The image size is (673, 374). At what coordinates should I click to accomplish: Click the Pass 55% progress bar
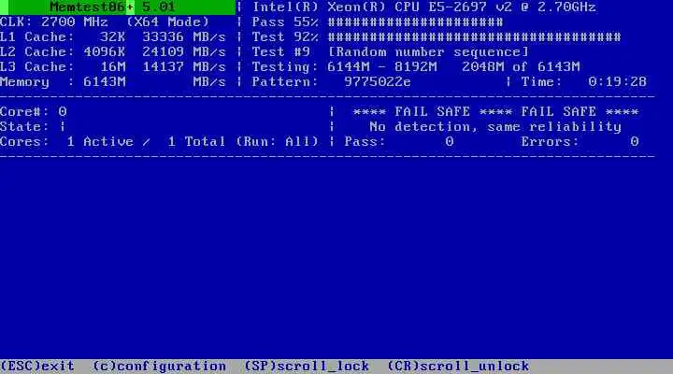click(415, 22)
